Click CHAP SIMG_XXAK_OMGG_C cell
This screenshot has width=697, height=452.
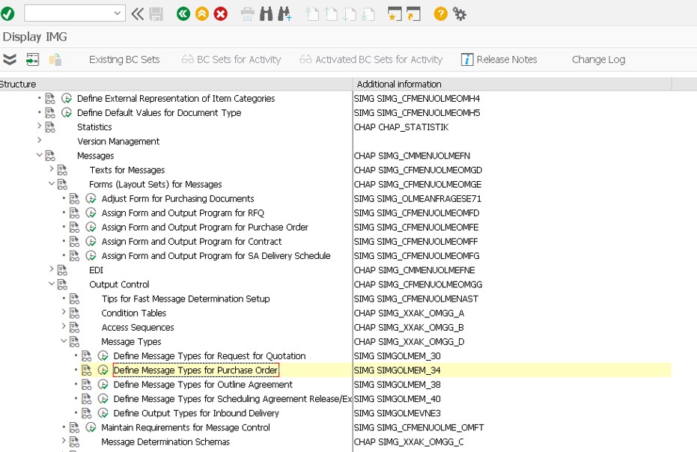click(409, 442)
